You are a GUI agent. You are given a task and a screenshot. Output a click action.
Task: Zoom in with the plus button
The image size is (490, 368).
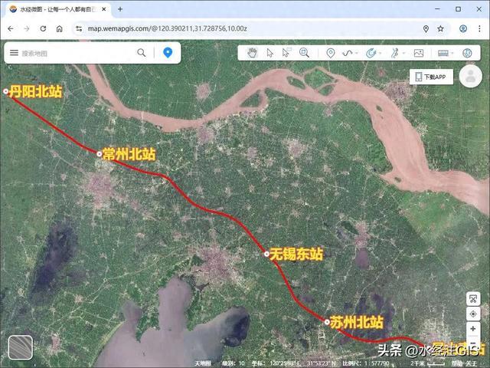pos(473,329)
